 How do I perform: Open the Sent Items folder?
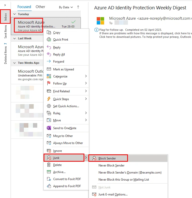6,32
